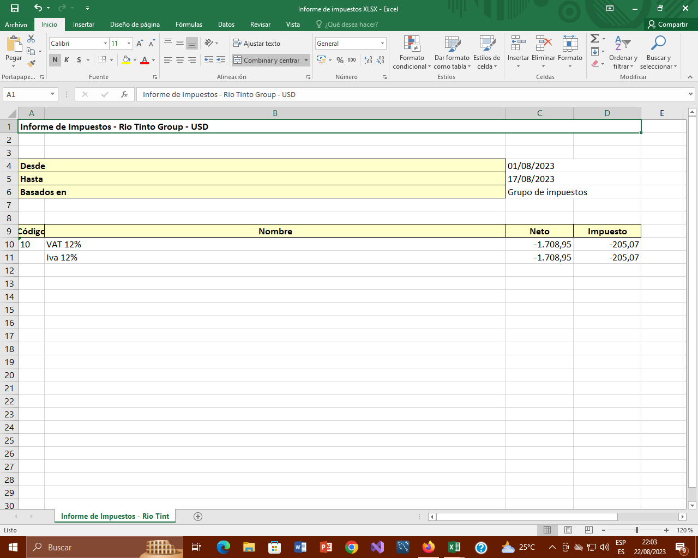Image resolution: width=698 pixels, height=558 pixels.
Task: Apply the yellow fill color
Action: point(127,60)
